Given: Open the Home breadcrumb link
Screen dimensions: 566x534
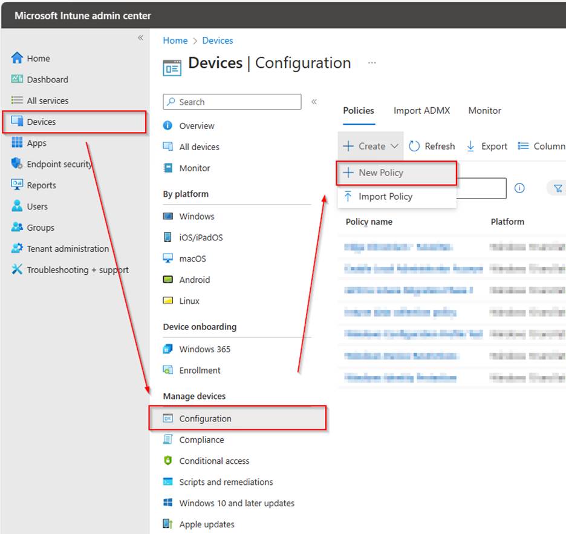Looking at the screenshot, I should click(175, 41).
